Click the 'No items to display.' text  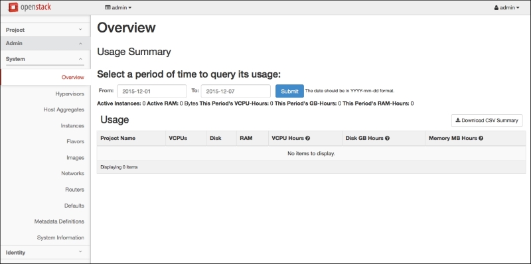pos(311,154)
